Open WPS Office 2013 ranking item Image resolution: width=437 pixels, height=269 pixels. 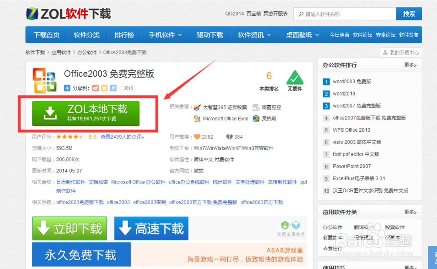pos(351,130)
